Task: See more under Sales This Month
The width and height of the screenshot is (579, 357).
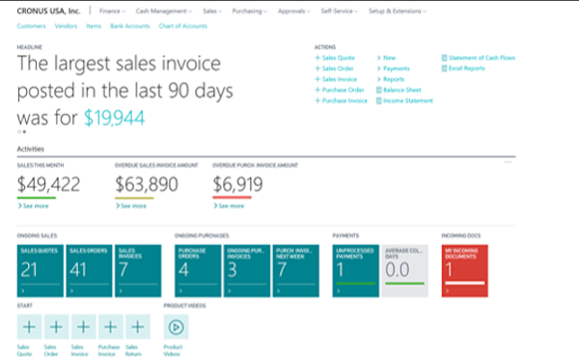Action: (x=33, y=206)
